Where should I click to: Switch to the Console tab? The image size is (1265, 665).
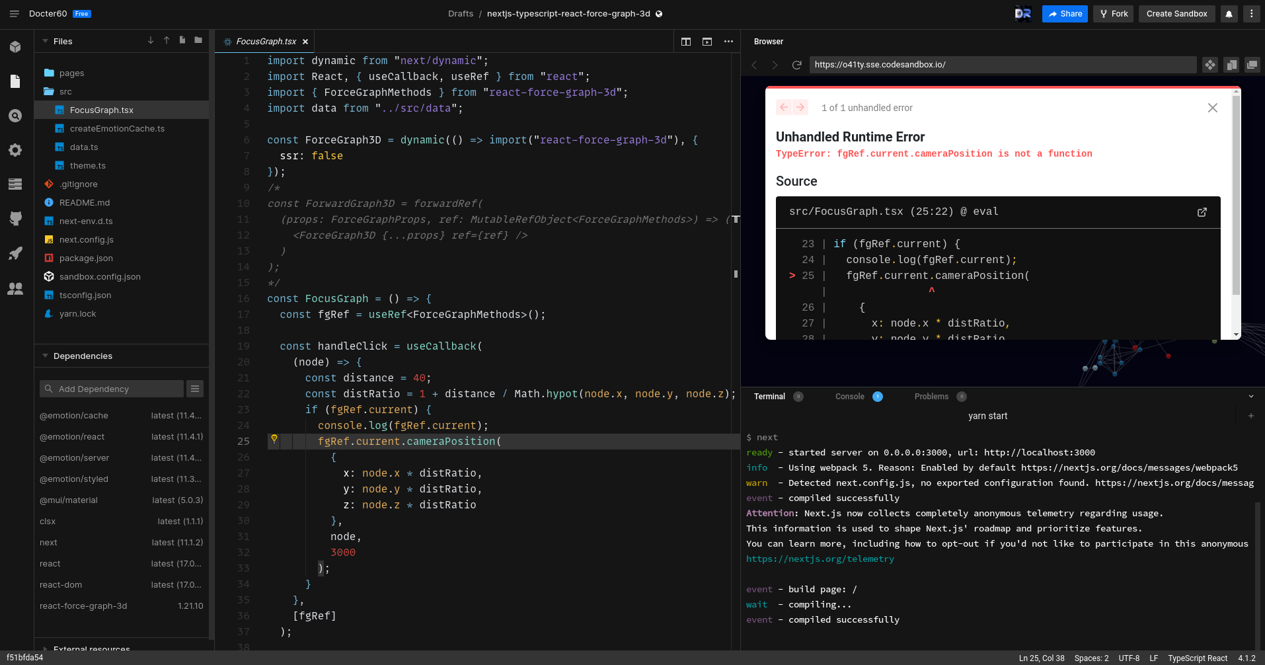(849, 397)
